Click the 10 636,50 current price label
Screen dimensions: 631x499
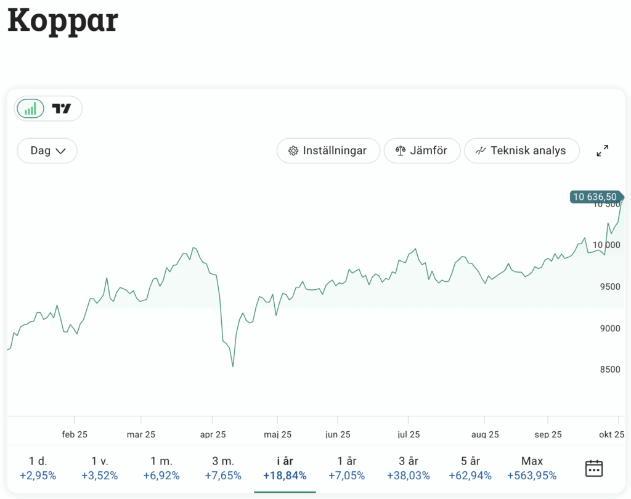(595, 197)
